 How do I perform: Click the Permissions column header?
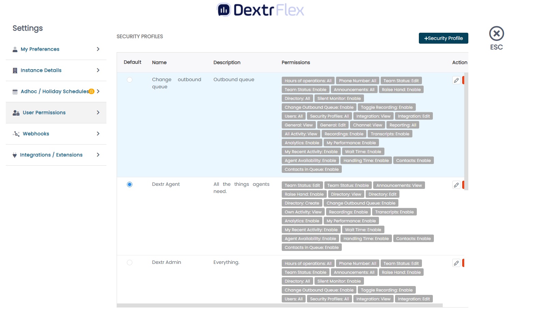(x=296, y=62)
